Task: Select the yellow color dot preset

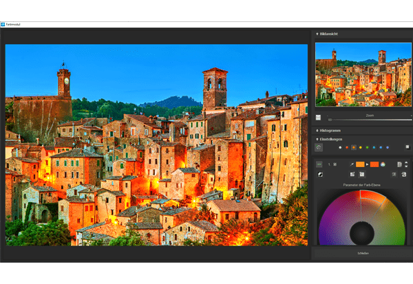Action: tap(361, 148)
